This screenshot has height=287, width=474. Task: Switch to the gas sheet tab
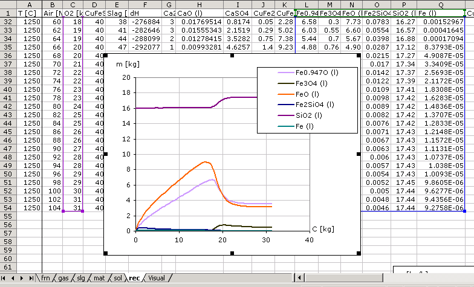point(63,278)
